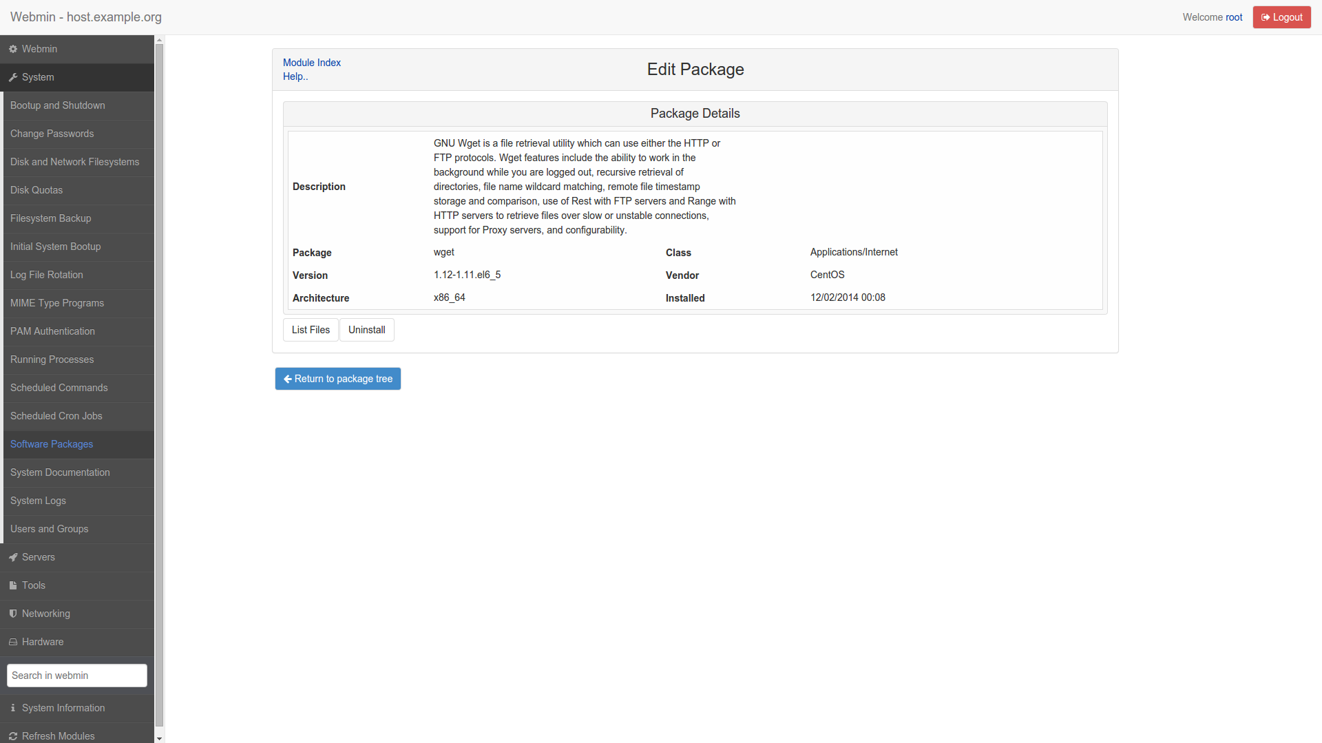
Task: Click the Tools file icon
Action: 13,585
